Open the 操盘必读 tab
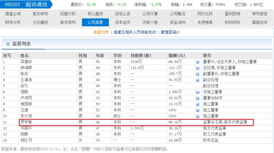Viewport: 274px width, 153px height. point(13,14)
